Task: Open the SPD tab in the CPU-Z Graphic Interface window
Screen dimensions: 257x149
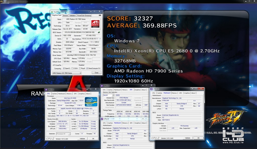Action: tap(180, 93)
